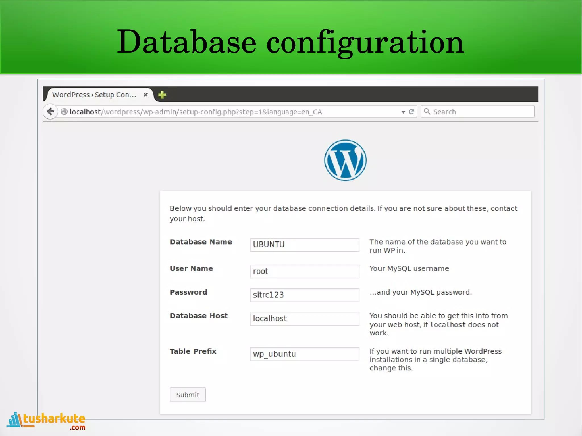Open a new tab with the plus icon

pyautogui.click(x=162, y=95)
